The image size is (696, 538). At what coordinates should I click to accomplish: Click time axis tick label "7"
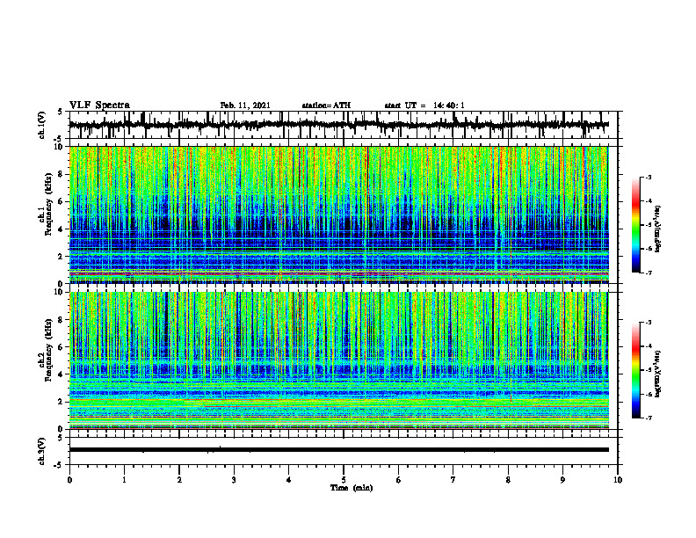click(453, 480)
